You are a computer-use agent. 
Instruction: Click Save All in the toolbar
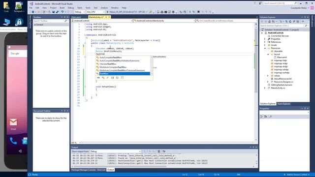pos(57,12)
